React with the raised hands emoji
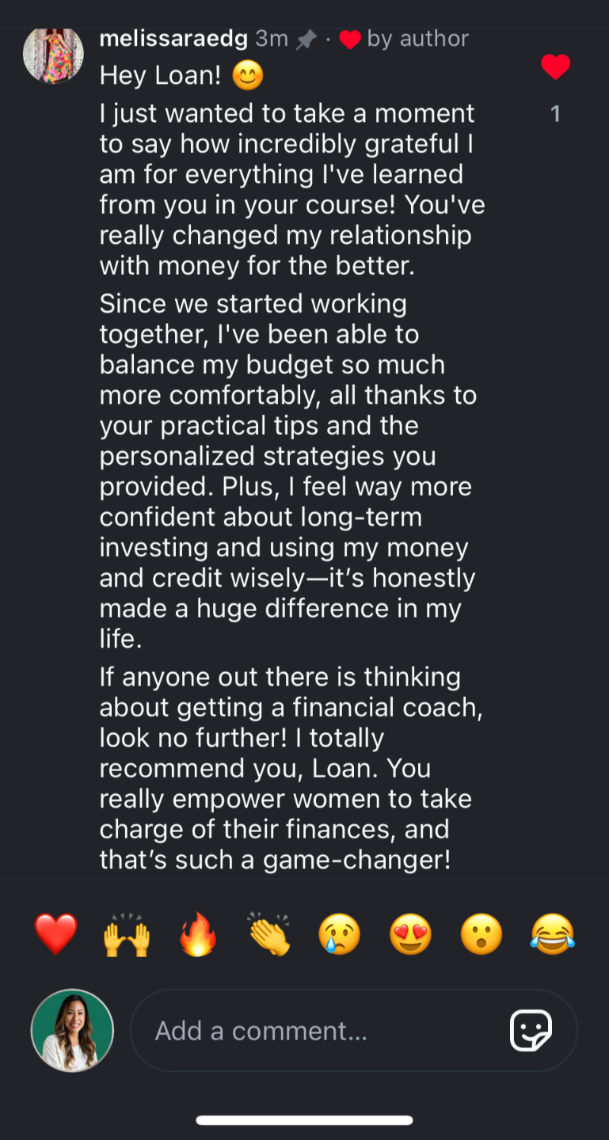The width and height of the screenshot is (609, 1140). click(127, 934)
